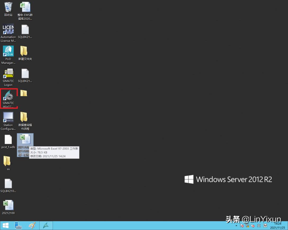The width and height of the screenshot is (288, 230).
Task: Open the clock showing 14:24
Action: click(278, 226)
